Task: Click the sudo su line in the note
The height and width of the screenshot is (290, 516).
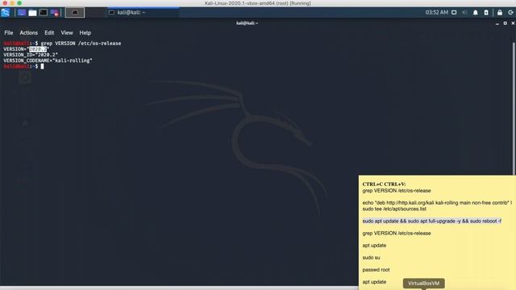Action: click(371, 258)
